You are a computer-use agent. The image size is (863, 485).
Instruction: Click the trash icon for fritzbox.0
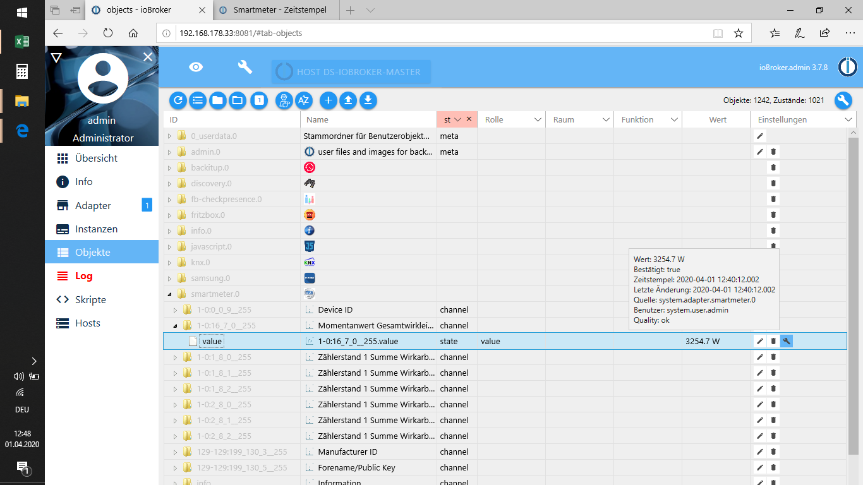(773, 215)
